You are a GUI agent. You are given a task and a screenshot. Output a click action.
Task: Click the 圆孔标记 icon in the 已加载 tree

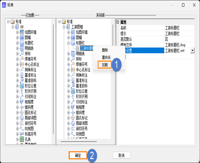(22, 112)
